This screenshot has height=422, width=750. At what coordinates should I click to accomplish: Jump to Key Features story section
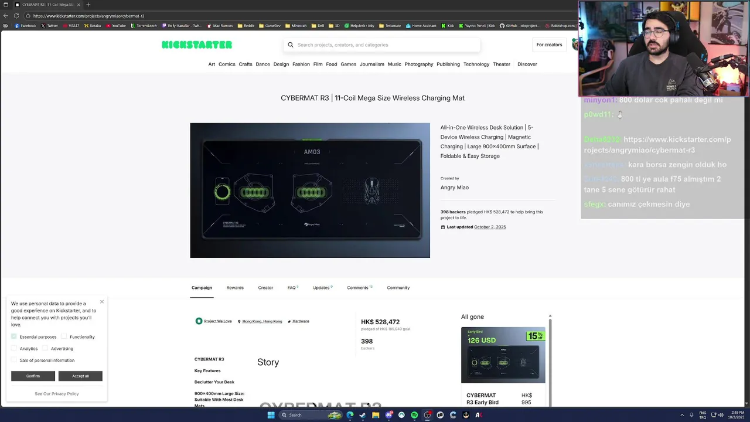207,370
